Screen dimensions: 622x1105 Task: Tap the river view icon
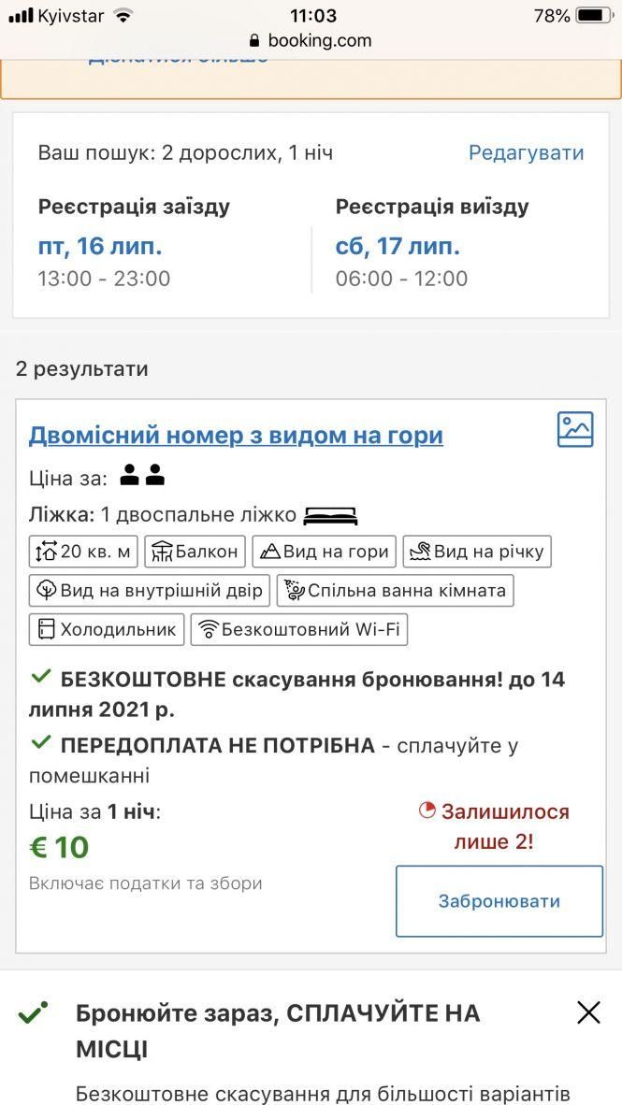click(420, 552)
